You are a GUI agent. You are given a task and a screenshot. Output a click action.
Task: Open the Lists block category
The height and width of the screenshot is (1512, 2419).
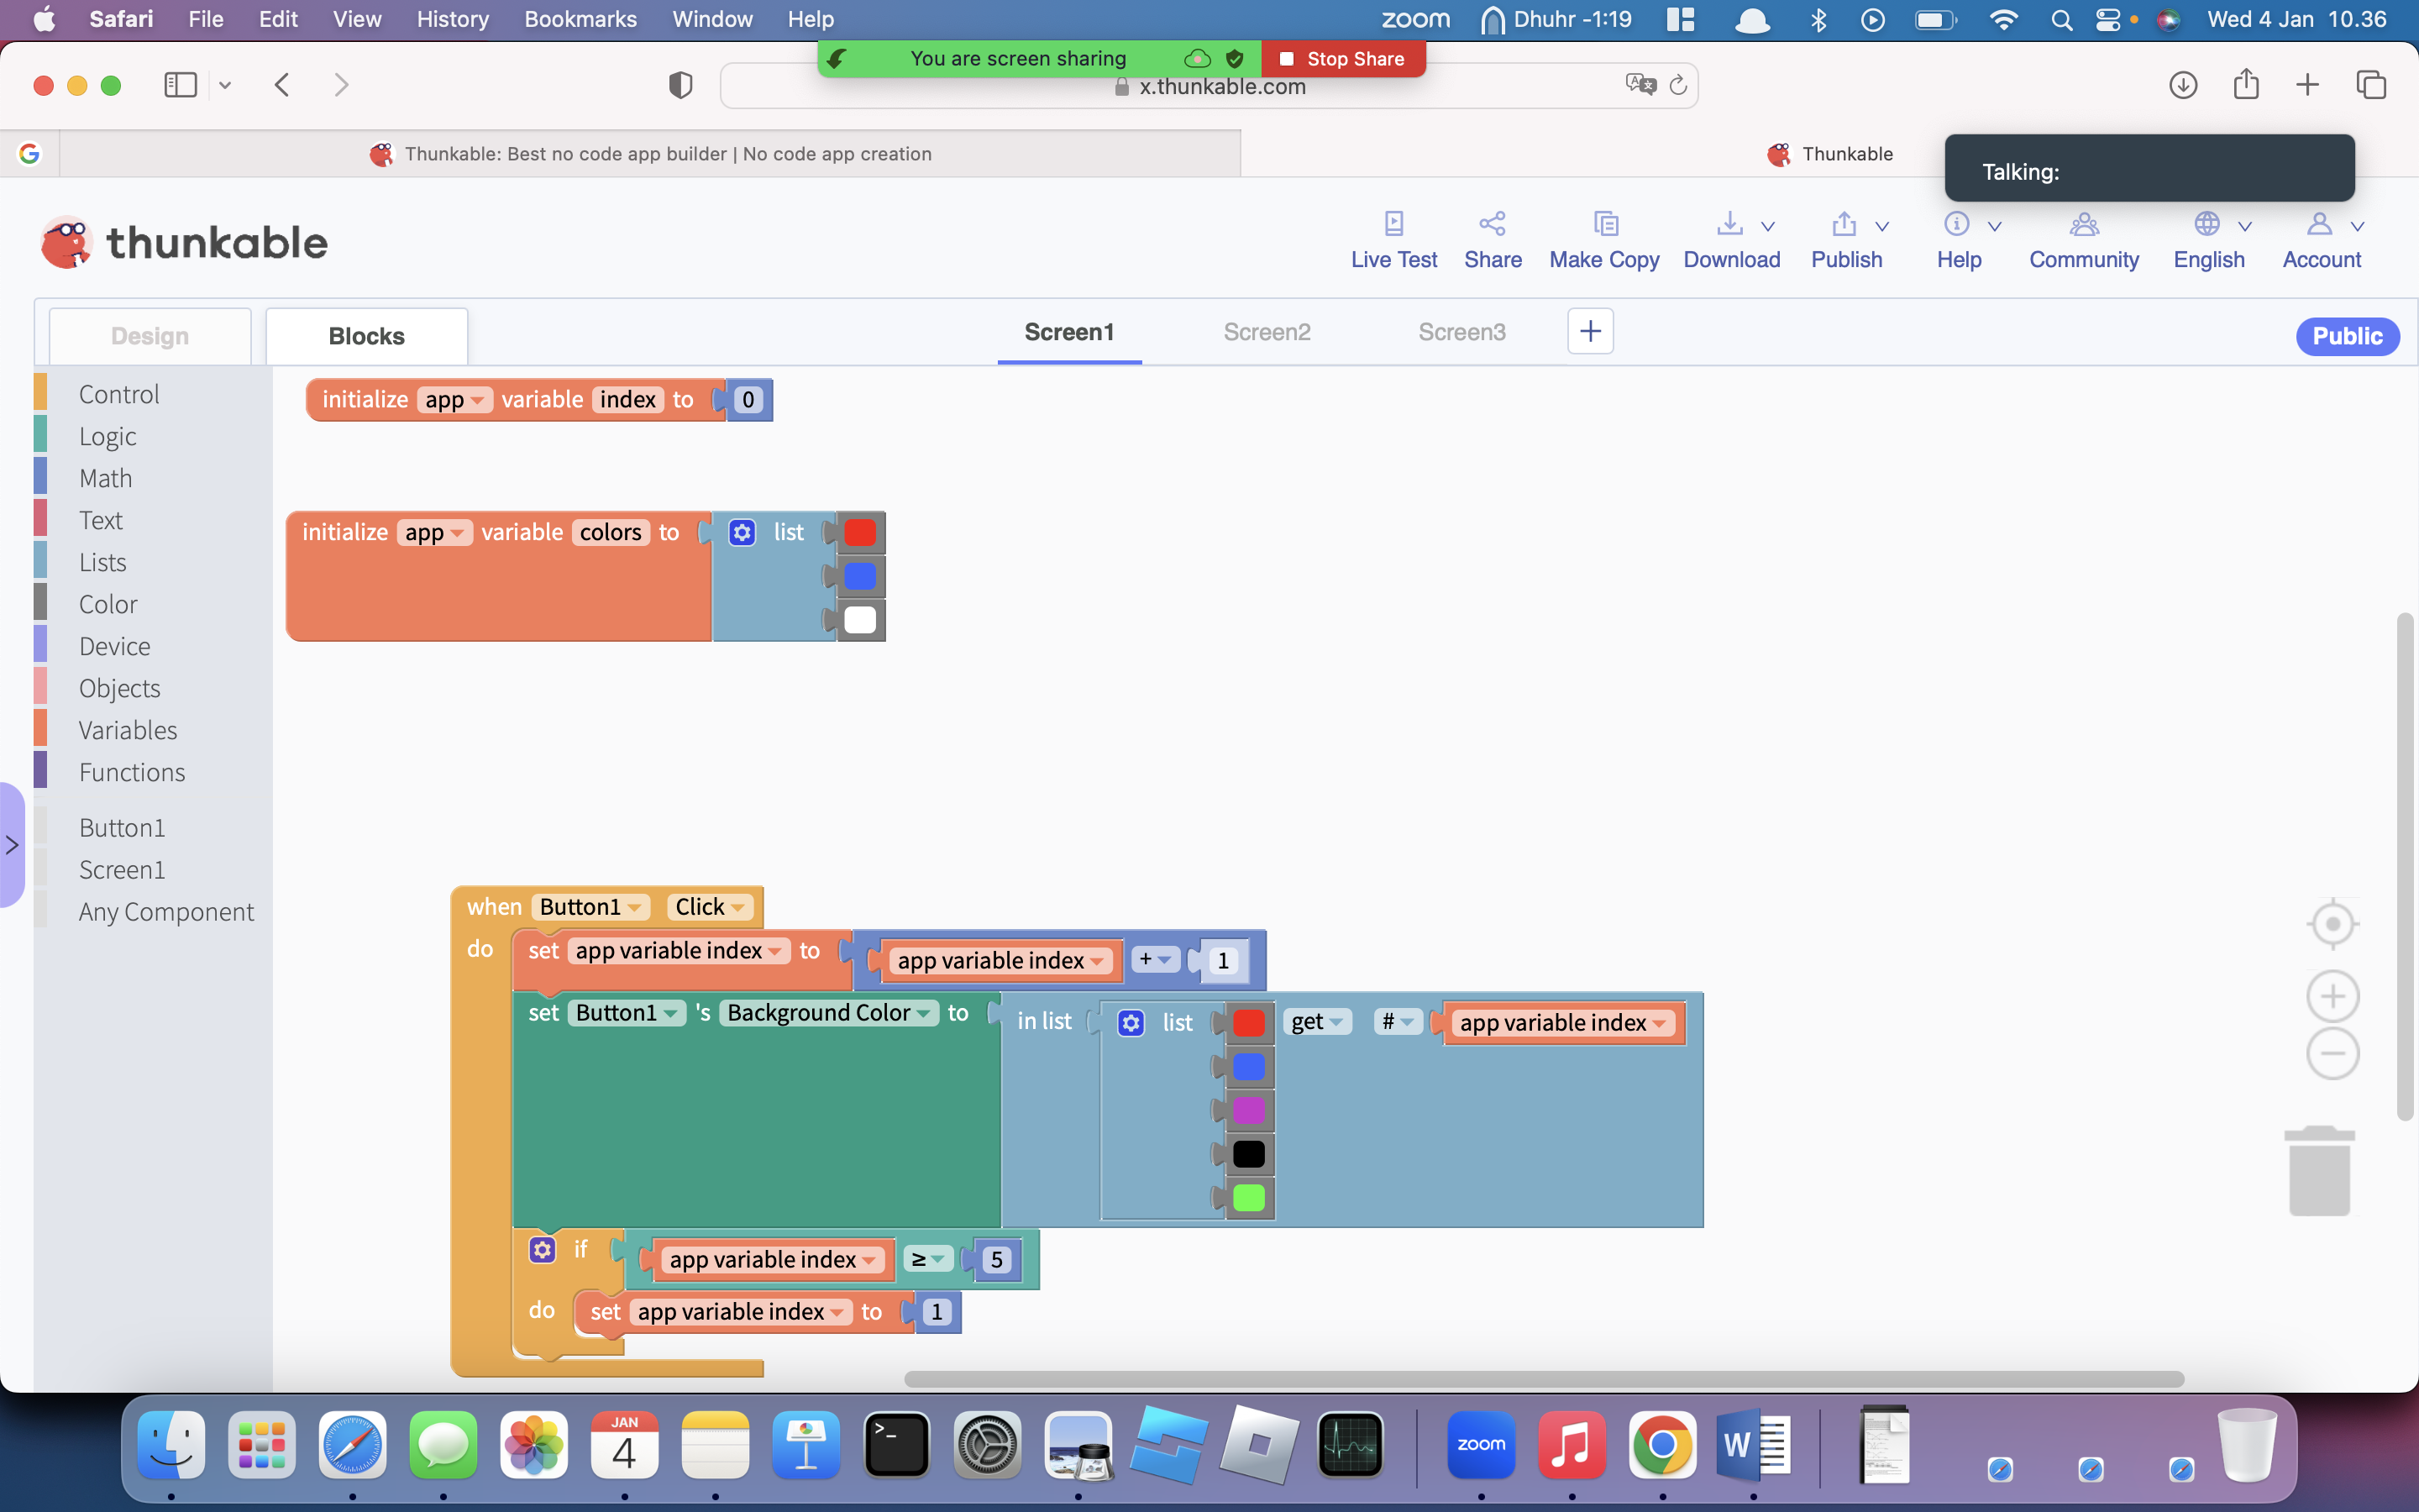(x=102, y=562)
